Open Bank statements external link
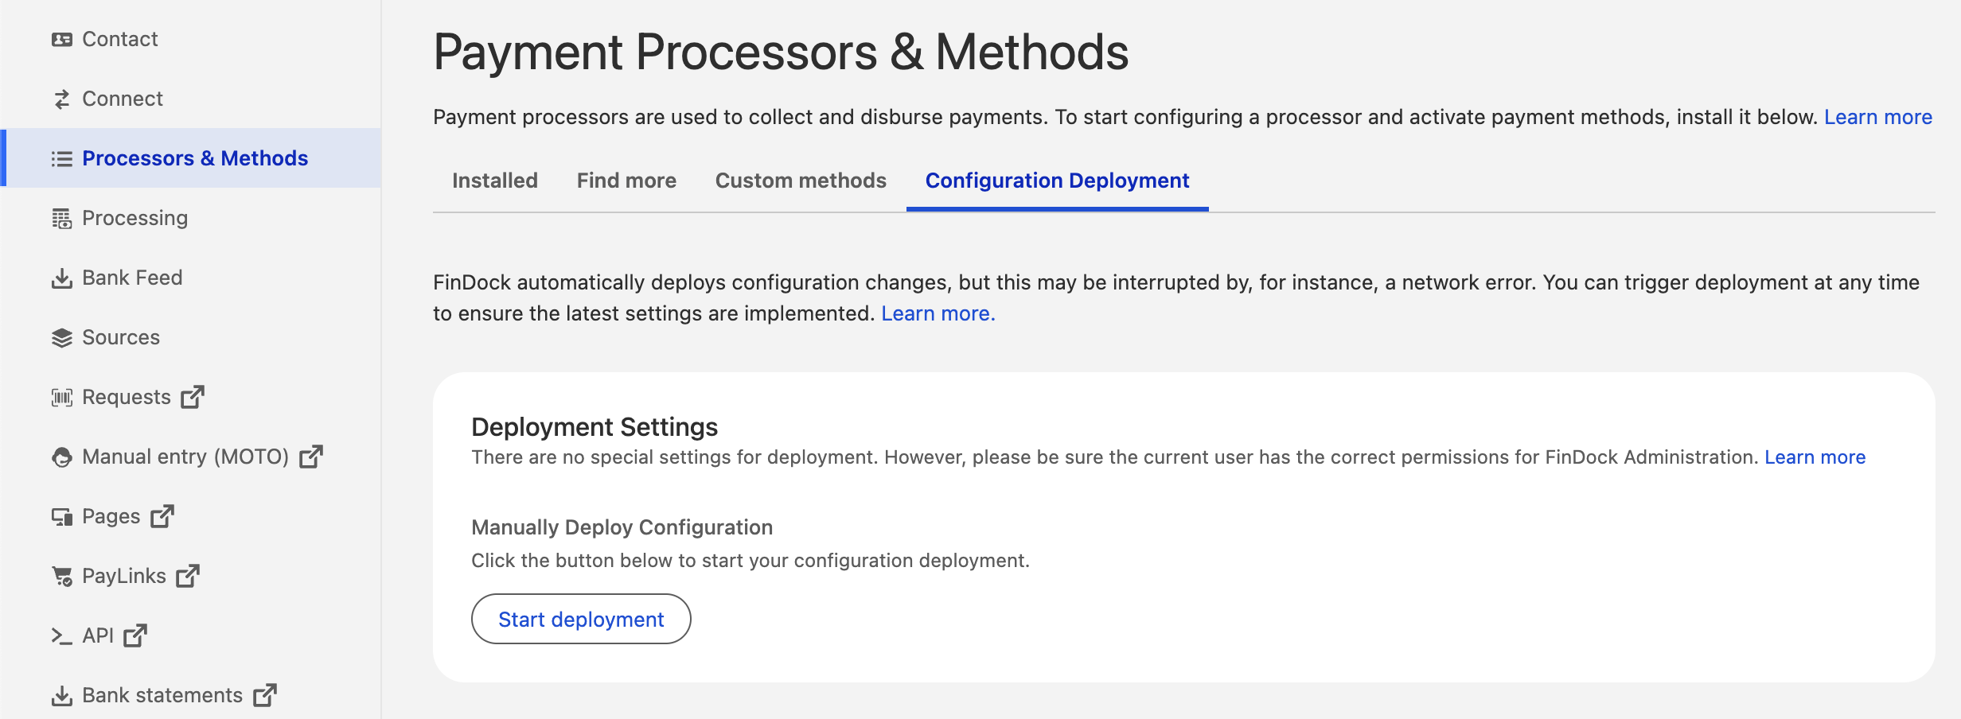This screenshot has width=1961, height=719. point(265,694)
